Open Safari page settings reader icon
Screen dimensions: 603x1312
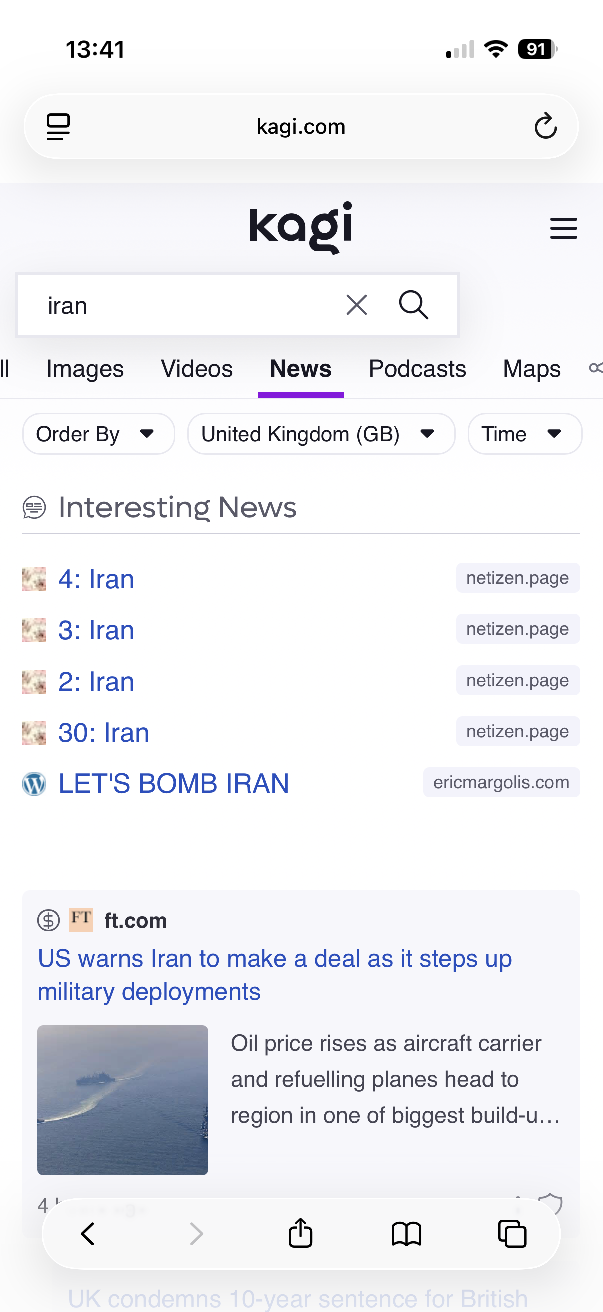(58, 126)
